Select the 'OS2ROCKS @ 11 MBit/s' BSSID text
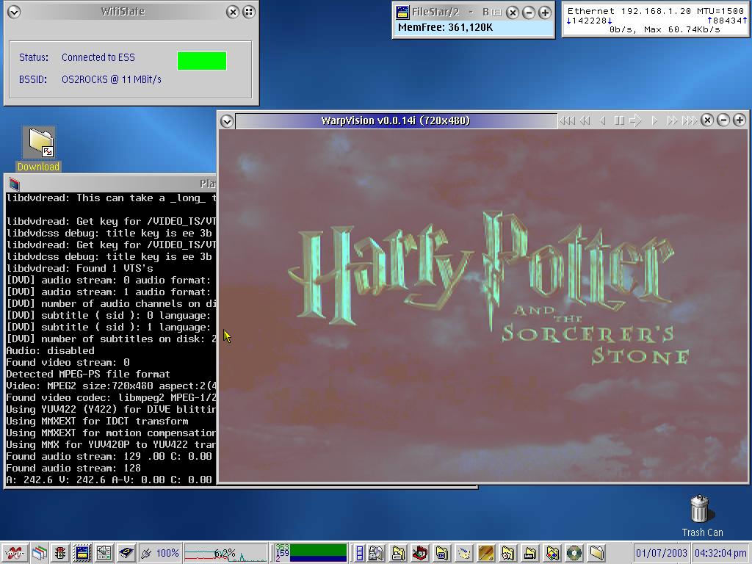 point(112,79)
